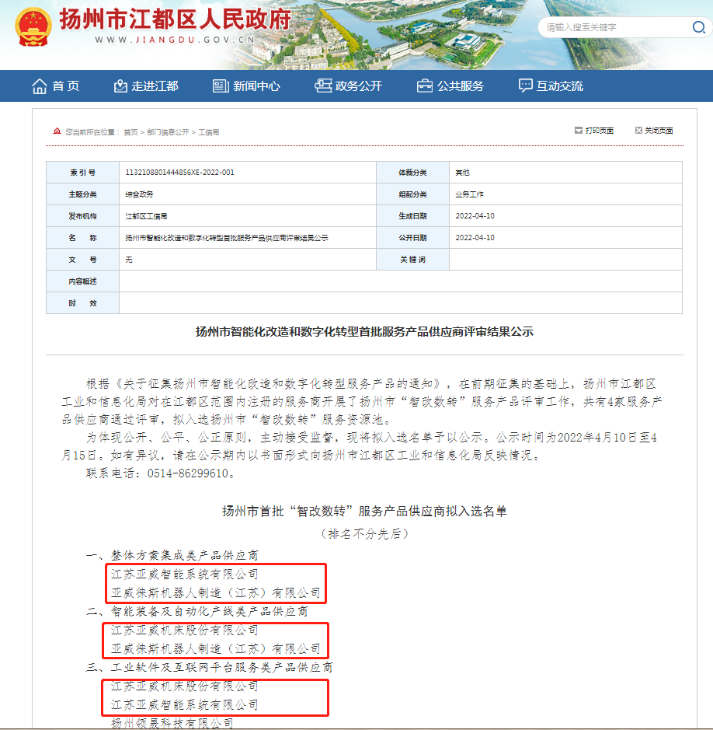Click the 打印页面 text link

pyautogui.click(x=600, y=131)
